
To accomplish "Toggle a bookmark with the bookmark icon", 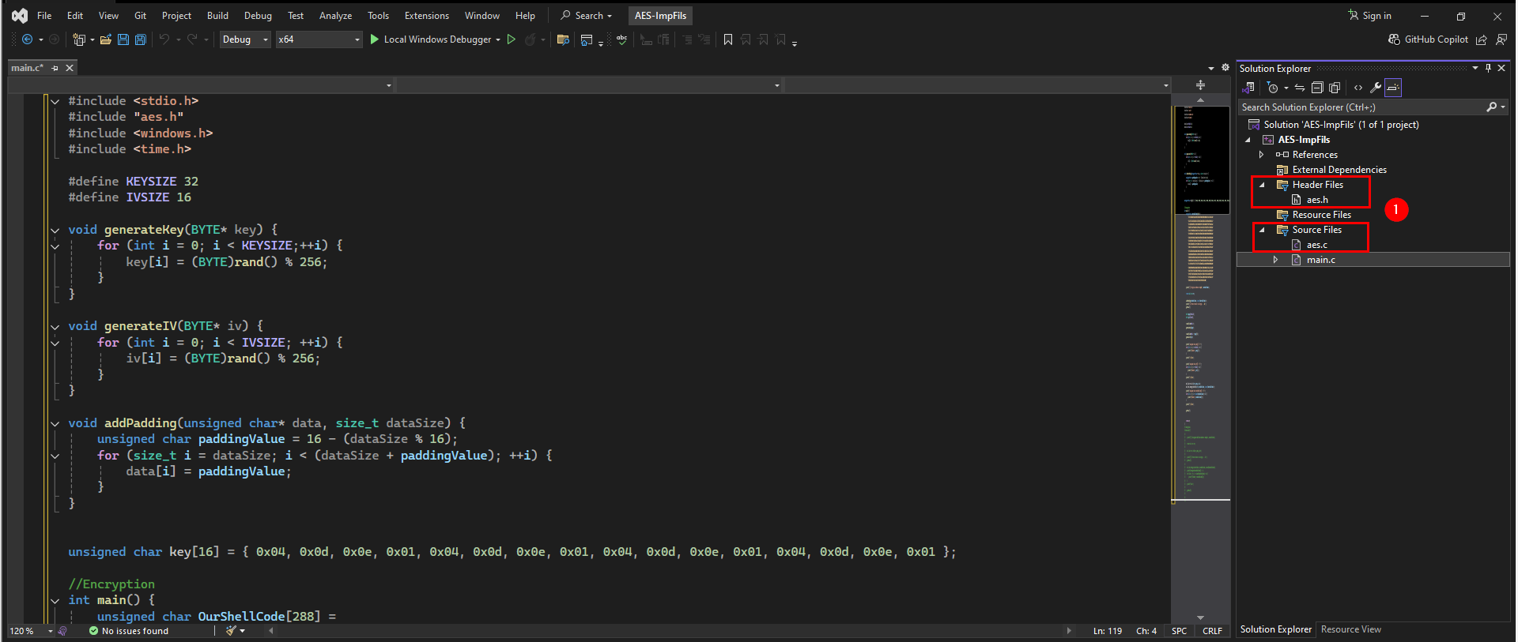I will 728,39.
